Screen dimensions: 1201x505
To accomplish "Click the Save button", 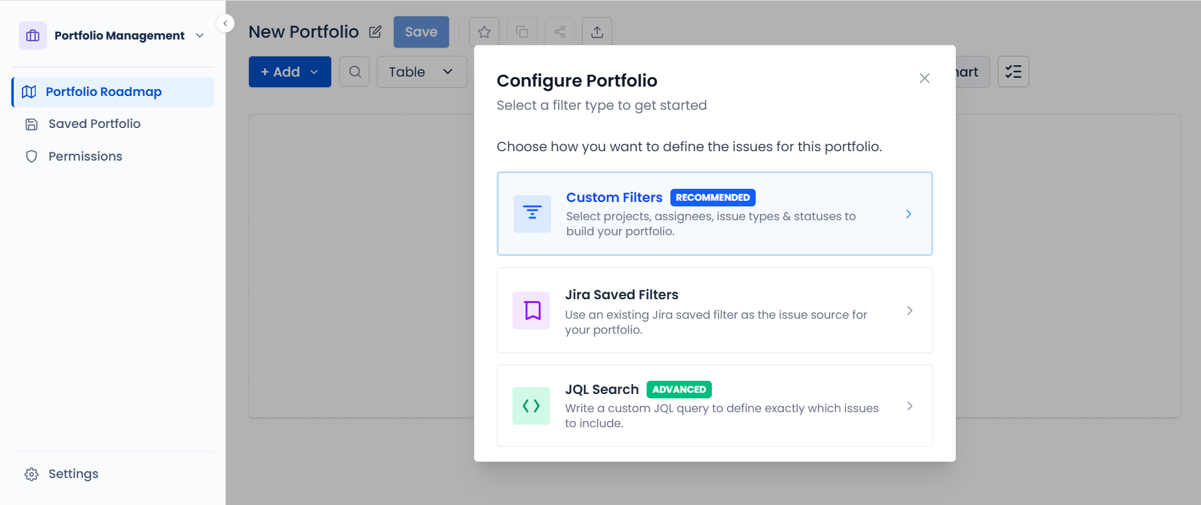I will point(421,32).
